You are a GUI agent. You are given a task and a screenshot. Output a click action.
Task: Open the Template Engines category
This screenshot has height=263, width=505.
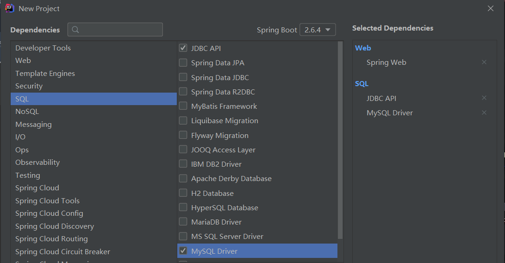[x=94, y=74]
